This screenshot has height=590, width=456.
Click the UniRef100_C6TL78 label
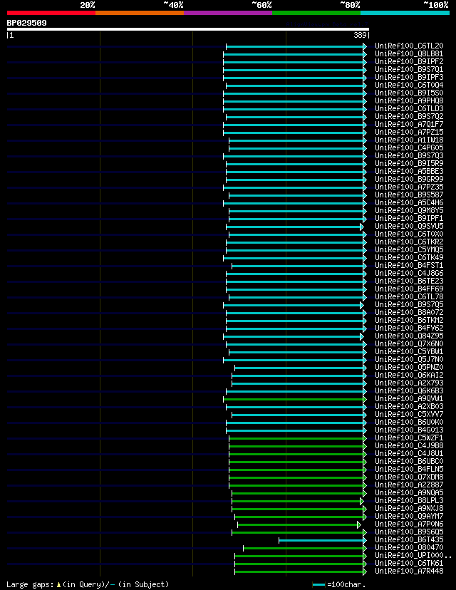click(409, 296)
